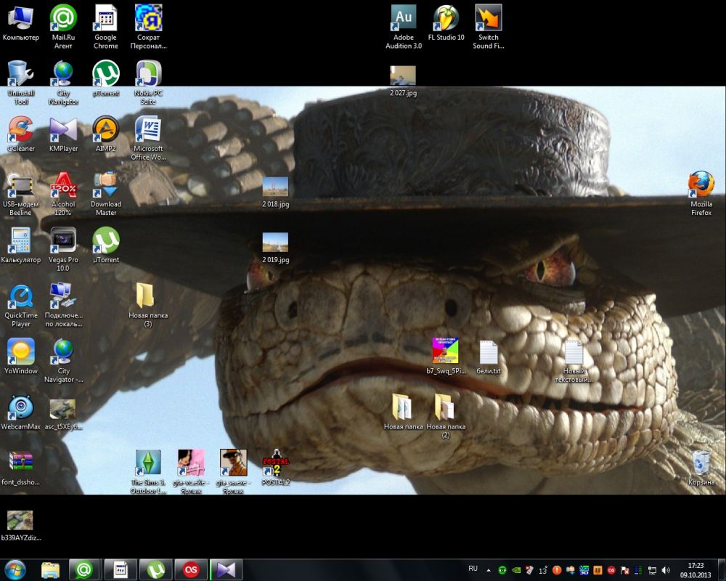Select the font_dssho archive file
726x581 pixels.
point(21,468)
